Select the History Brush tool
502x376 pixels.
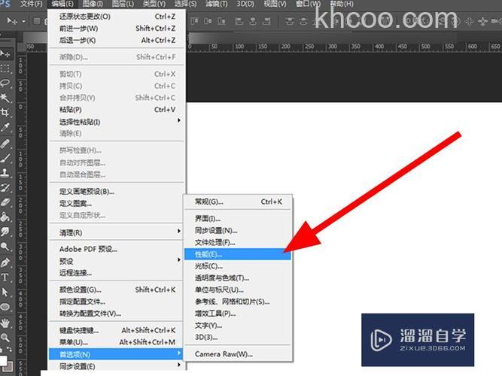tap(5, 187)
